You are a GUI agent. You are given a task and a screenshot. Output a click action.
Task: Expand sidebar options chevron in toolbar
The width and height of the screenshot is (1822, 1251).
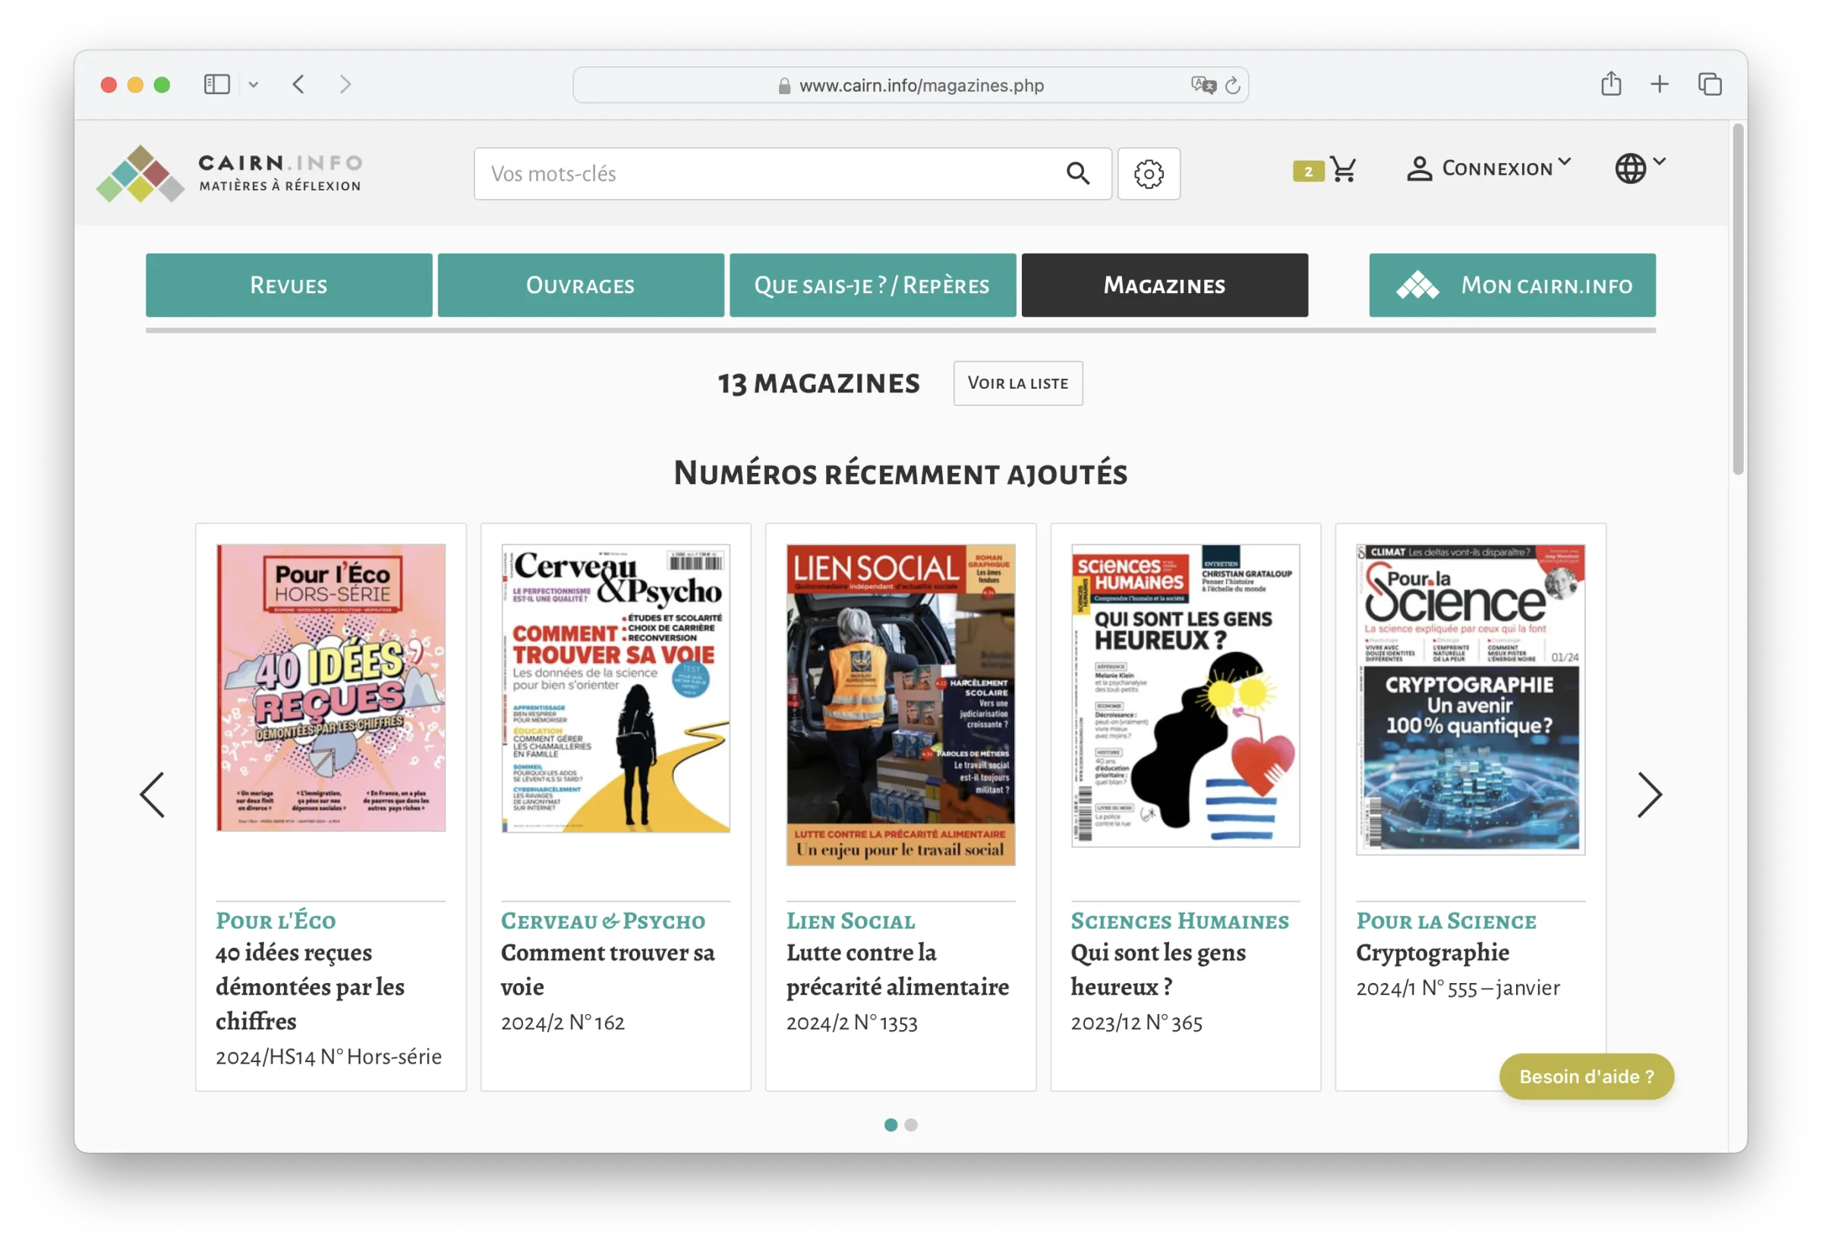(254, 84)
